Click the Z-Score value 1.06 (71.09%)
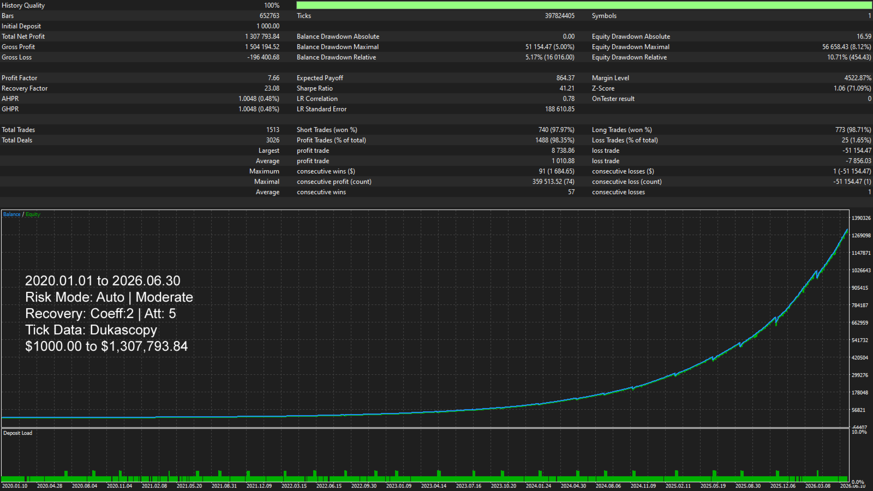873x491 pixels. point(852,88)
